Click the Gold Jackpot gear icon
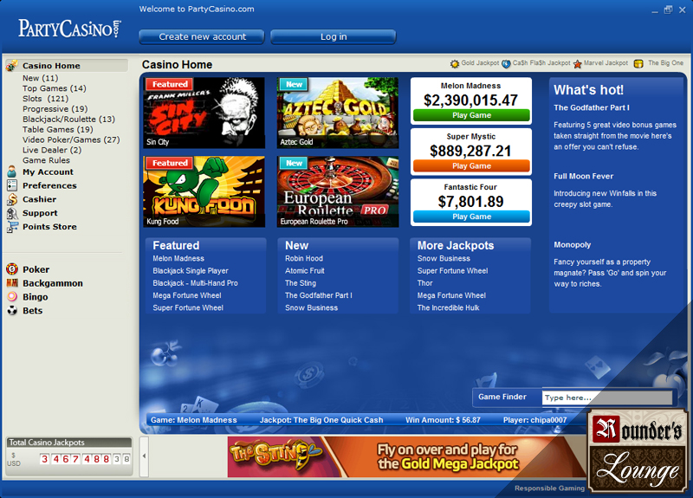The height and width of the screenshot is (498, 693). 454,63
